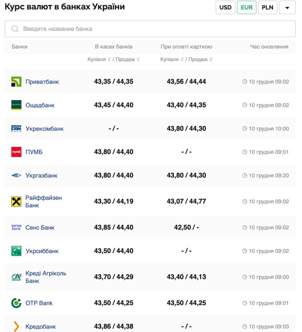Open the additional currencies dropdown arrow
Viewport: 302px width, 332px height.
[x=287, y=8]
